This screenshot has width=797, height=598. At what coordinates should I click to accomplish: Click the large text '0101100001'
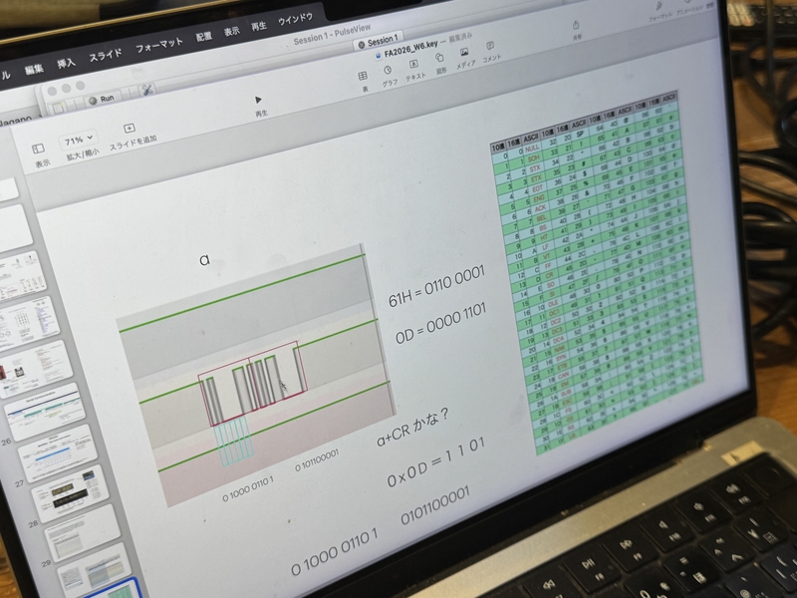coord(435,504)
